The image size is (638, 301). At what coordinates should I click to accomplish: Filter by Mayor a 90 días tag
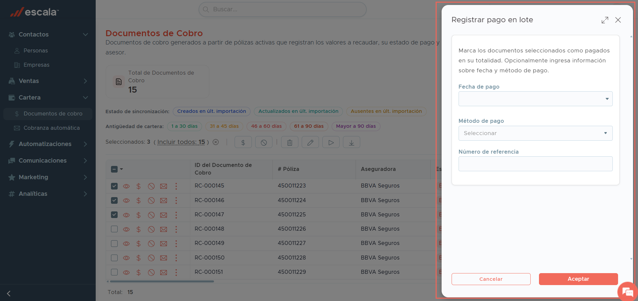coord(356,126)
